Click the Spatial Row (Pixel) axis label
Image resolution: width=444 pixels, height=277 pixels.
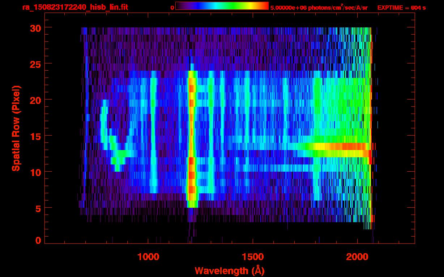click(x=16, y=128)
